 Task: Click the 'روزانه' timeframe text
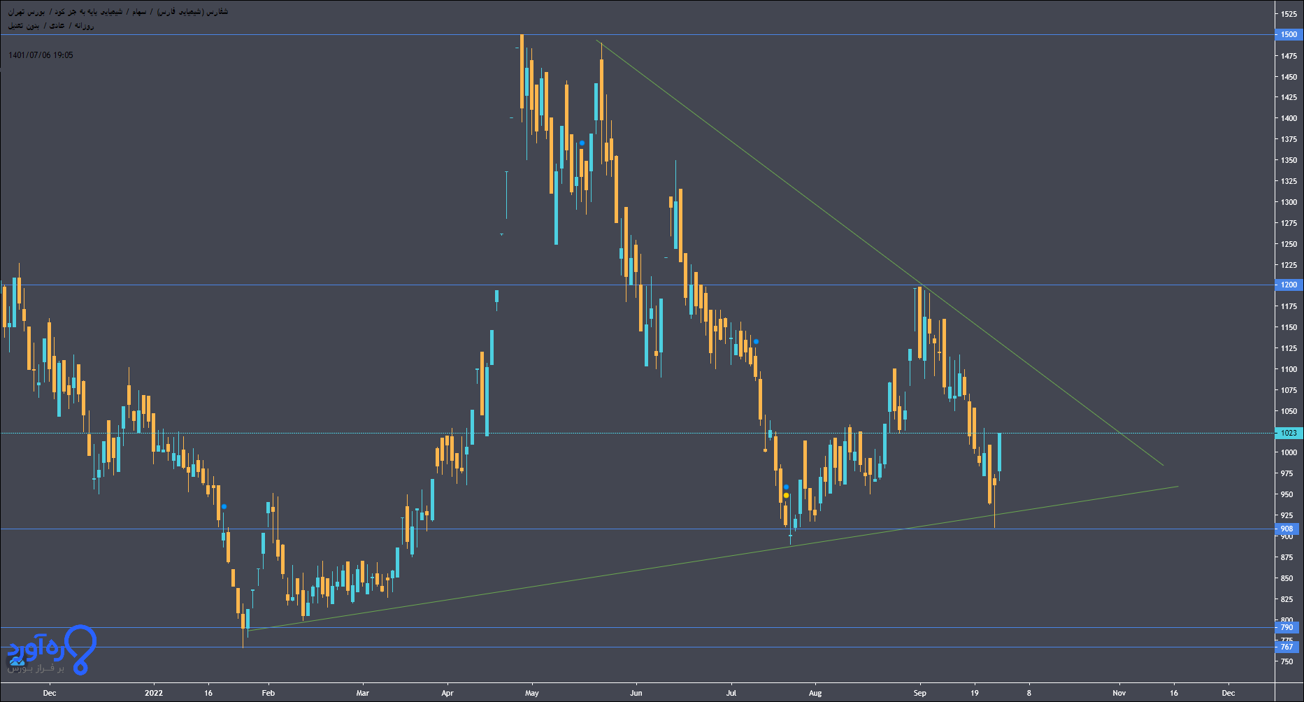click(84, 26)
